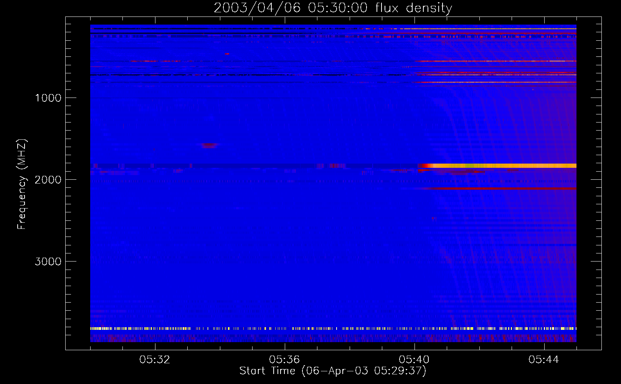
Task: Select the 2000 frequency tick label
Action: (48, 180)
